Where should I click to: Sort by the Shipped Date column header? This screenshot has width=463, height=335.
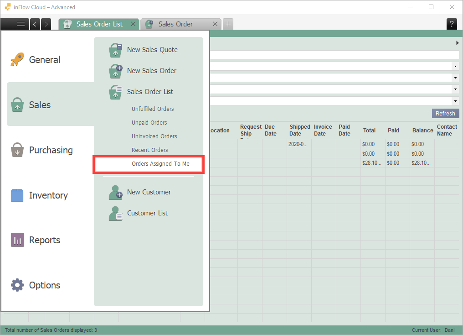click(299, 130)
